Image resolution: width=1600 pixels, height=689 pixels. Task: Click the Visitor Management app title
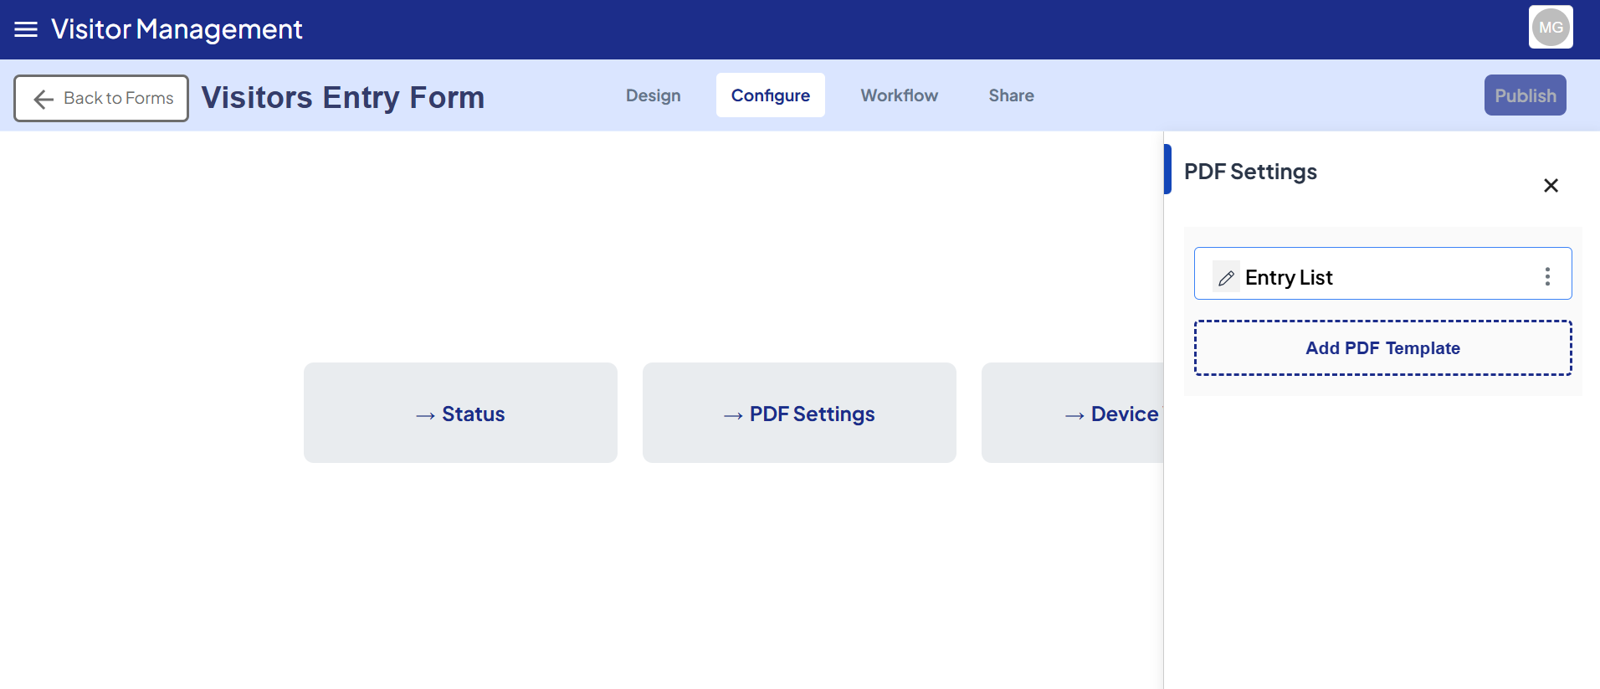177,29
